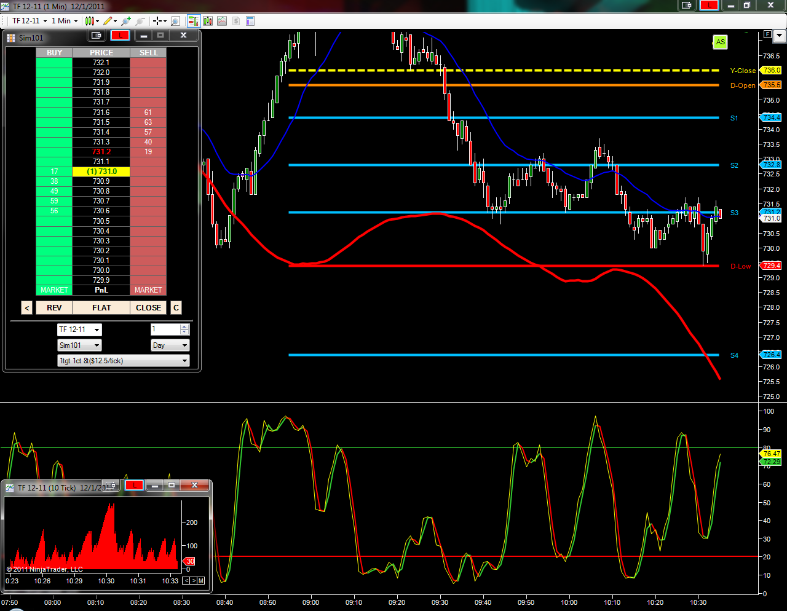Click the < button beside REV

pyautogui.click(x=26, y=308)
